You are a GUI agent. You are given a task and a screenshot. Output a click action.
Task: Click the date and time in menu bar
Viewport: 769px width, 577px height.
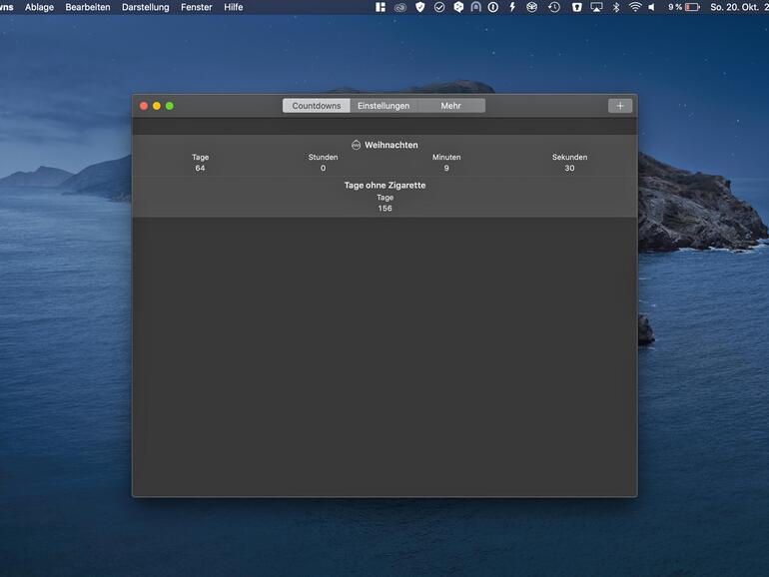pos(737,7)
